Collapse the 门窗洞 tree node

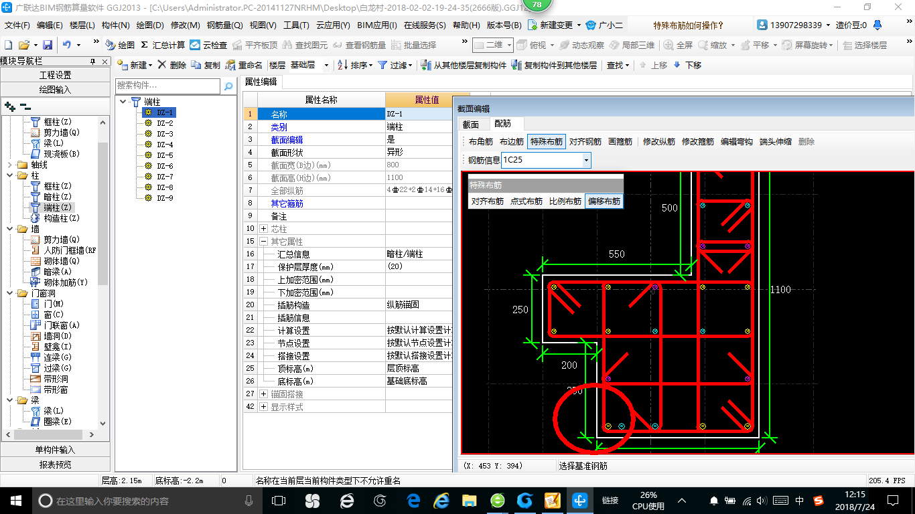(9, 293)
